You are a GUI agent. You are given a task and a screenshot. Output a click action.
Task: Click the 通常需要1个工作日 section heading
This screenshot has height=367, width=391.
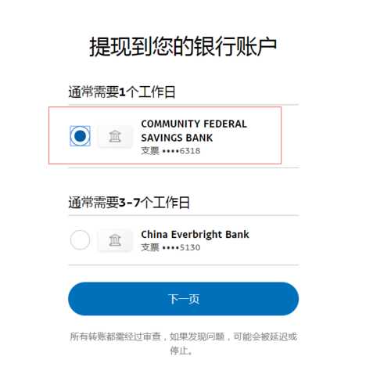tap(122, 92)
